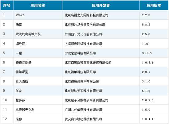Click the 序号 column header
The image size is (169, 124).
[x=7, y=5]
